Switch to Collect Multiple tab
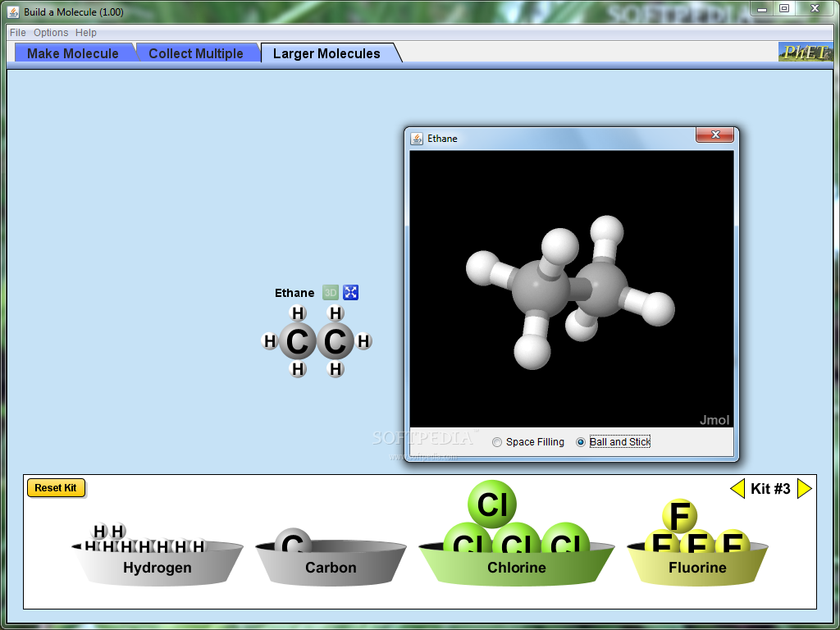840x630 pixels. (x=196, y=53)
